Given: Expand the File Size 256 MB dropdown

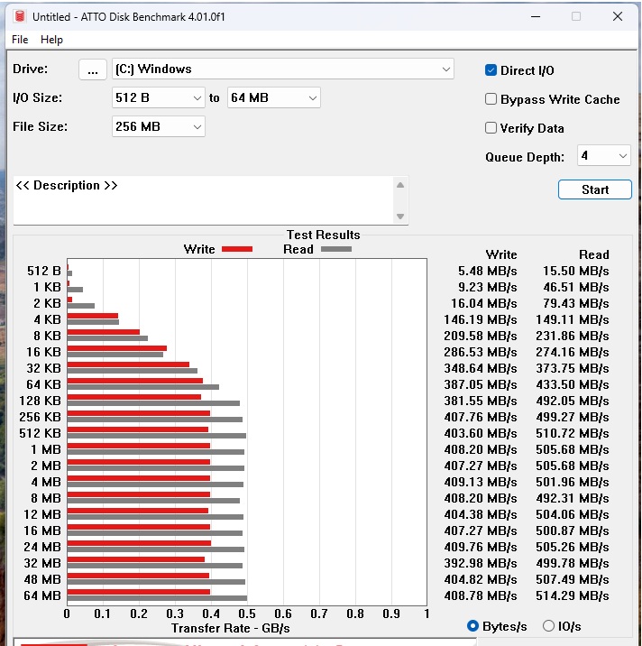Looking at the screenshot, I should click(158, 126).
